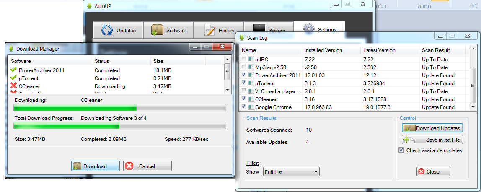
Task: Select '19.0.1077.3' latest version cell
Action: pos(378,107)
